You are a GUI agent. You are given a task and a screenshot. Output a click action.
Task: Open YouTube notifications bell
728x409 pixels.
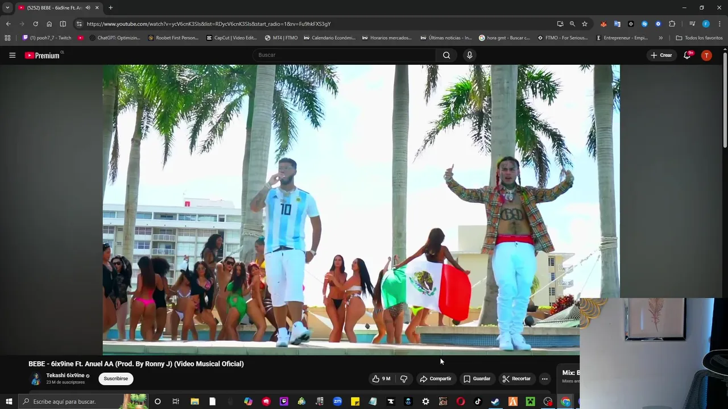(x=687, y=55)
